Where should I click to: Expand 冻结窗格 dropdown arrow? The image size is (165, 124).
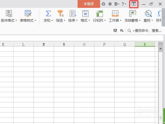[140, 20]
